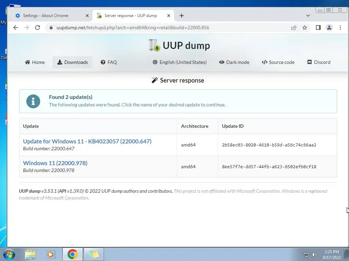Launch Windows Media Player from taskbar
Screen dimensions: 349x261
[x=51, y=254]
